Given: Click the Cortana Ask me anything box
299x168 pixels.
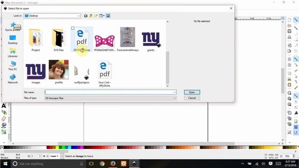Looking at the screenshot, I should pos(48,164).
